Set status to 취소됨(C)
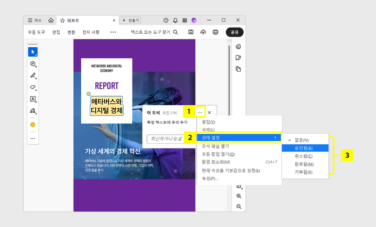This screenshot has height=227, width=376. coord(305,156)
